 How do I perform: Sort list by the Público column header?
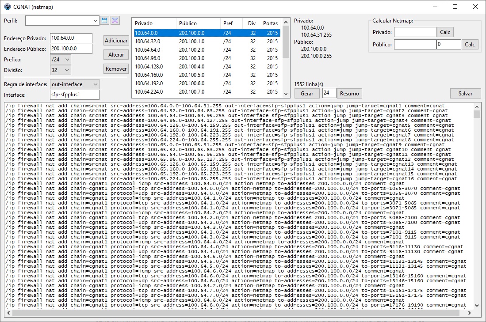[x=198, y=23]
